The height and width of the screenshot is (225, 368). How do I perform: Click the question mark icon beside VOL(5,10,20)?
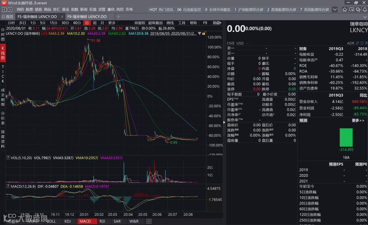(8, 157)
